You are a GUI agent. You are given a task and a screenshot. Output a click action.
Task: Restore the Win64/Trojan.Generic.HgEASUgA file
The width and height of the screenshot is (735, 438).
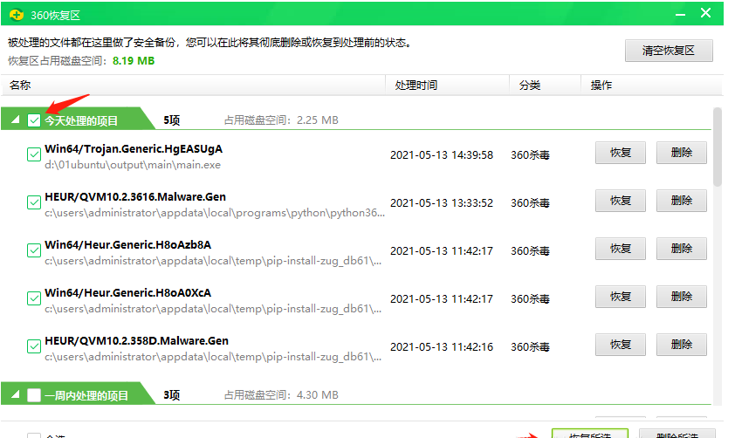(621, 153)
